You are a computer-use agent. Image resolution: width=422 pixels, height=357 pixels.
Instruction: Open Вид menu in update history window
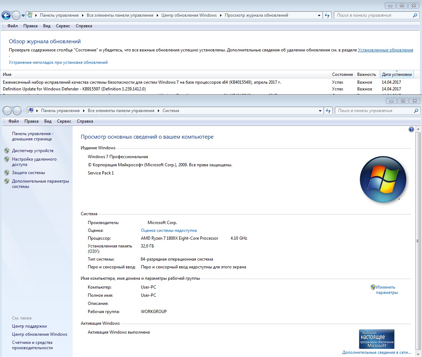47,26
